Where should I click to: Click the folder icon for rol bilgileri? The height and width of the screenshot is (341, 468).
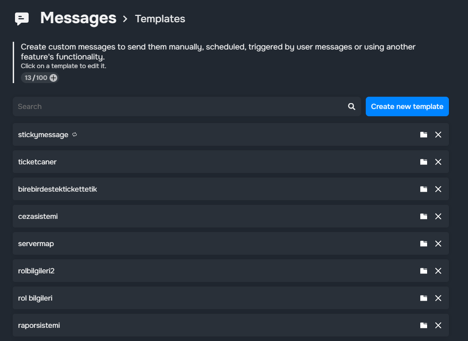[423, 298]
